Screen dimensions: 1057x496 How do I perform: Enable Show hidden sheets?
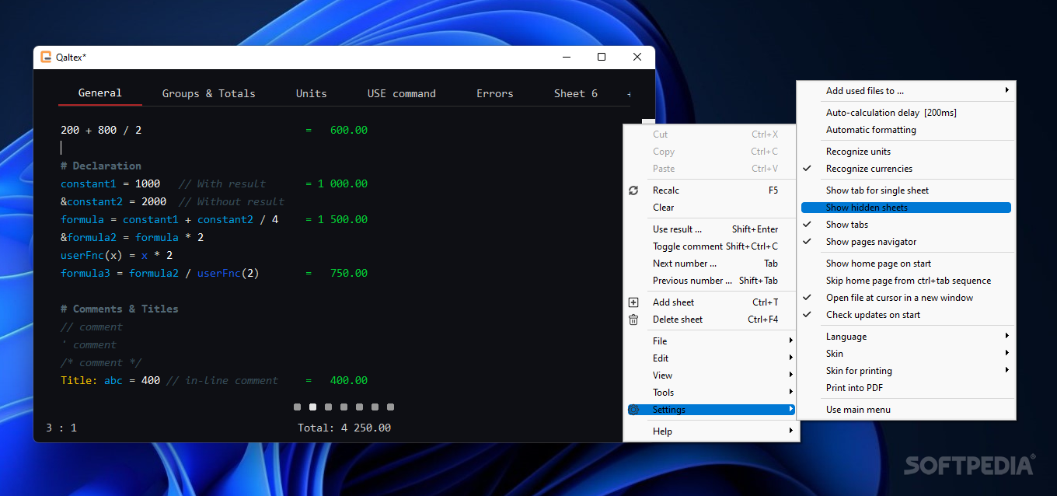pyautogui.click(x=906, y=208)
